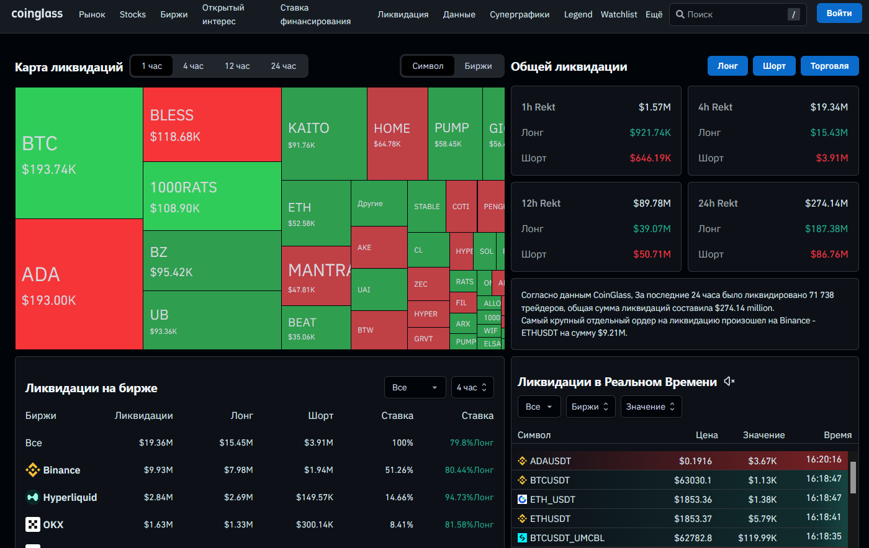Image resolution: width=869 pixels, height=548 pixels.
Task: Click the Ликвидации column header
Action: (144, 416)
